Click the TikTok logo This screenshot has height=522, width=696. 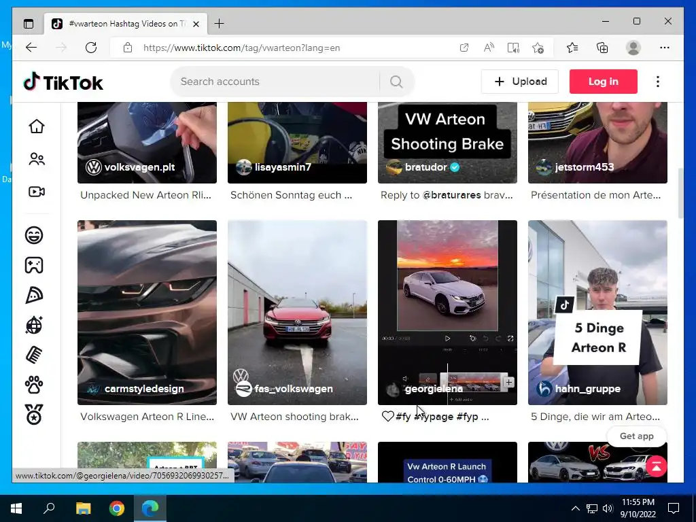(x=63, y=82)
